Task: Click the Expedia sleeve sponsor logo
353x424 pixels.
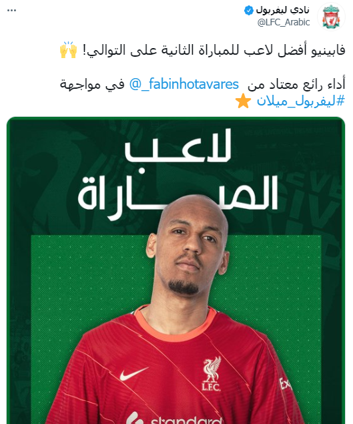Action: 286,384
